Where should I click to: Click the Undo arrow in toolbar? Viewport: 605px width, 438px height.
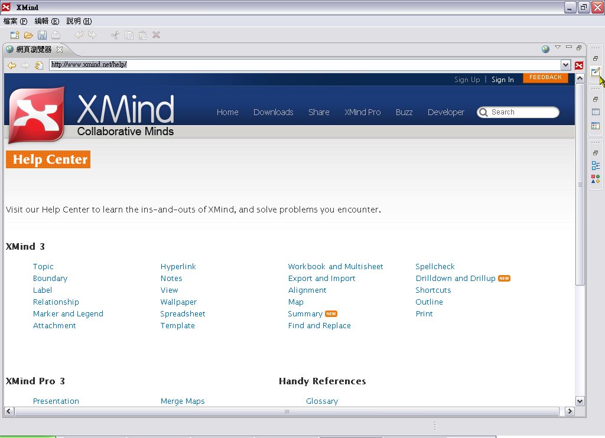coord(79,35)
